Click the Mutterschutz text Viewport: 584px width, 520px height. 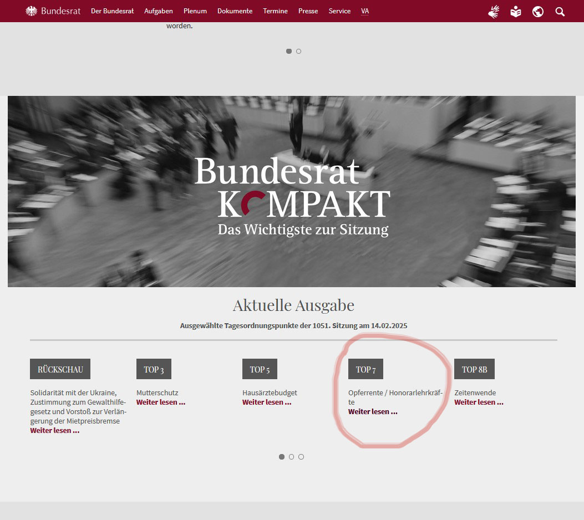pyautogui.click(x=157, y=392)
